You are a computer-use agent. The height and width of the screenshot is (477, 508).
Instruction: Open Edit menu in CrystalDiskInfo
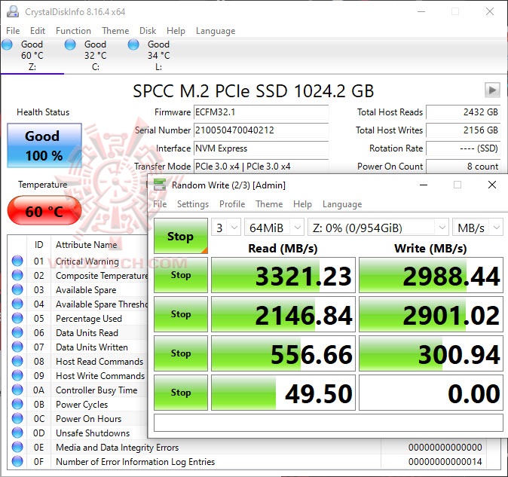38,31
